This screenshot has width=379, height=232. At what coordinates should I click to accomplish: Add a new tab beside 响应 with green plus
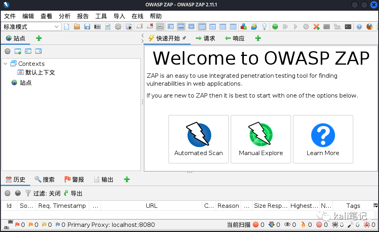pyautogui.click(x=258, y=38)
